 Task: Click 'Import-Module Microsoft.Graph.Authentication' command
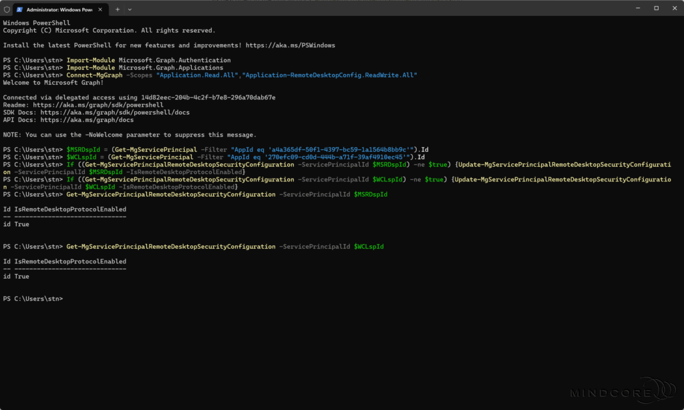point(149,60)
